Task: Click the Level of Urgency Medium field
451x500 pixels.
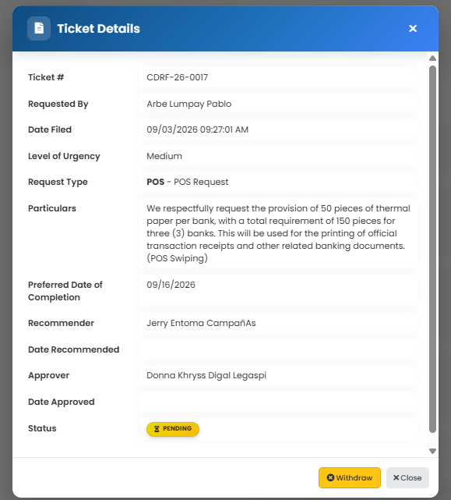Action: click(278, 156)
